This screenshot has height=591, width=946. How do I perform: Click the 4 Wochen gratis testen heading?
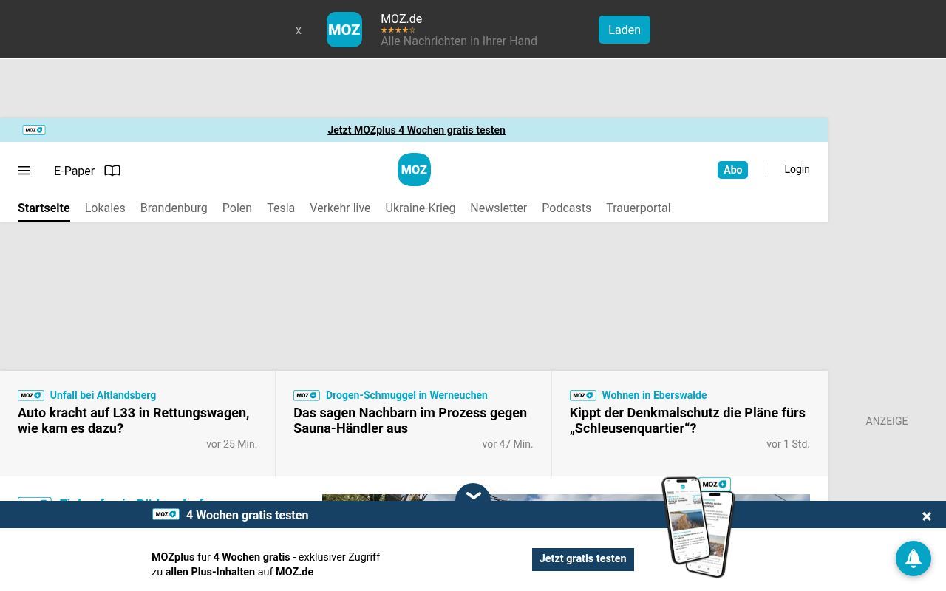click(x=247, y=515)
